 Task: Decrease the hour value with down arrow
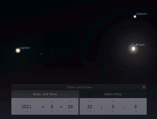pos(90,112)
